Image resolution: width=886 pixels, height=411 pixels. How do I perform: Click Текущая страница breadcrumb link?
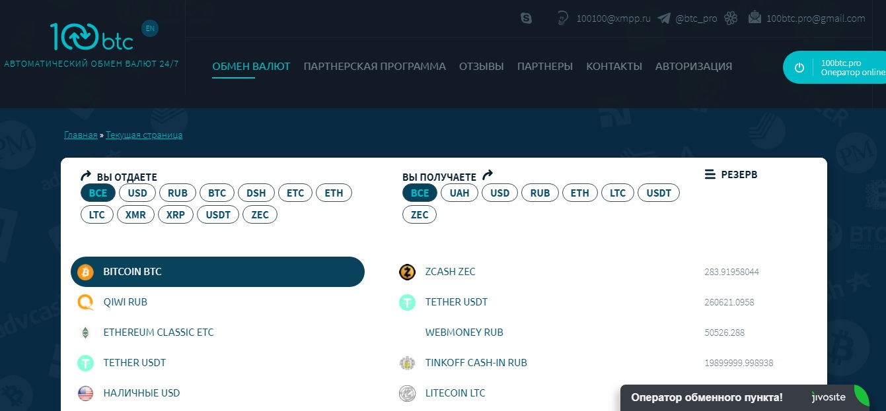(144, 135)
